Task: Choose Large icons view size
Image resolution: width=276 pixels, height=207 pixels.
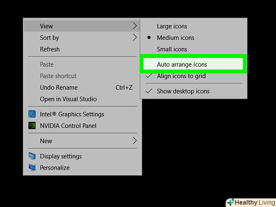Action: coord(172,26)
